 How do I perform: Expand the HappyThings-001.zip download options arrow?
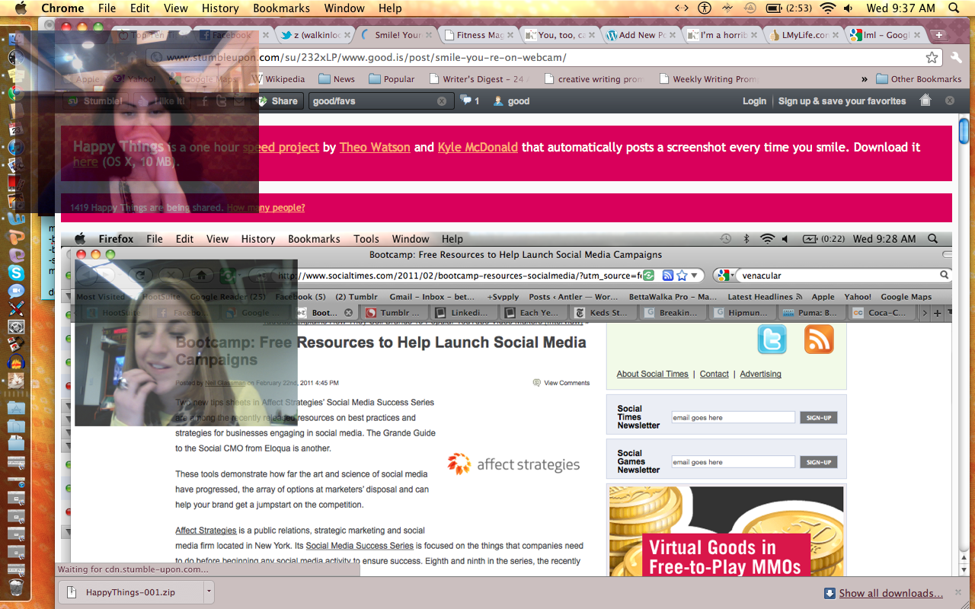(209, 592)
